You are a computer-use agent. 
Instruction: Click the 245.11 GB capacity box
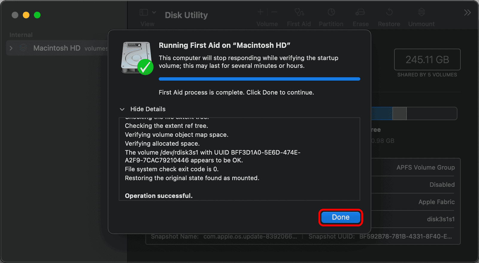pos(427,60)
